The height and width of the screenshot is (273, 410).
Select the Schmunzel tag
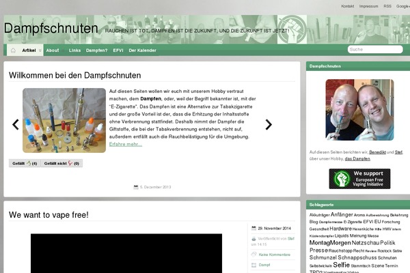(323, 257)
